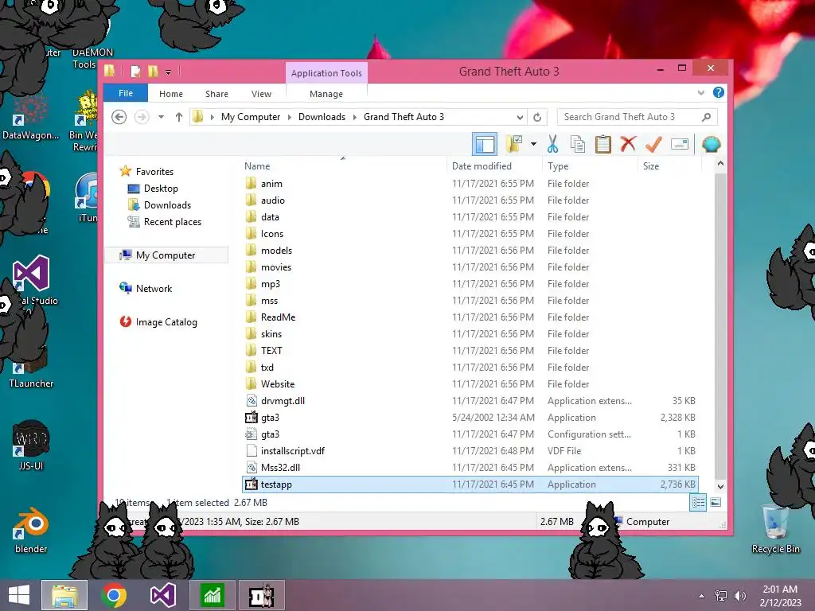This screenshot has width=815, height=611.
Task: Open the File menu tab
Action: 126,93
